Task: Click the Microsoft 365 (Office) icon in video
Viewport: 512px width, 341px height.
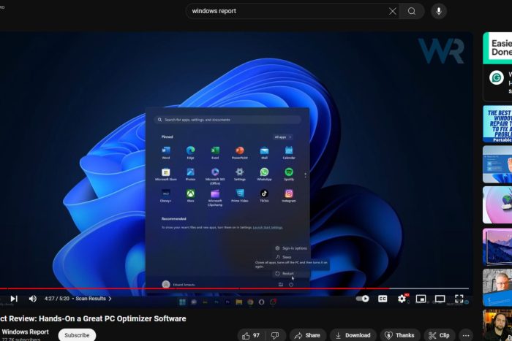Action: (215, 176)
